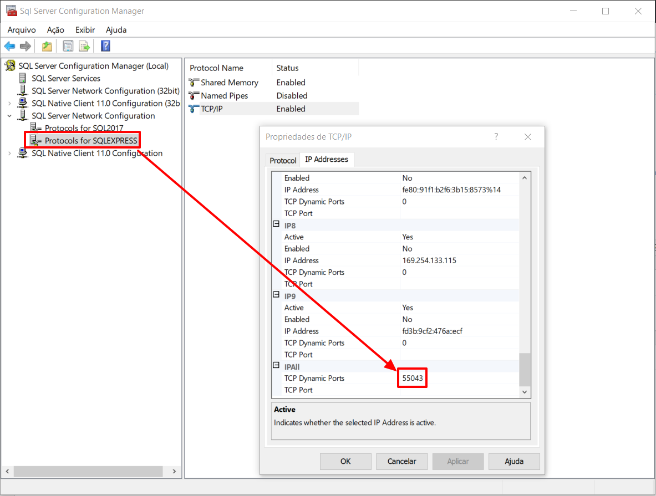
Task: Click the Network Configuration (32bit) node icon
Action: click(x=23, y=91)
